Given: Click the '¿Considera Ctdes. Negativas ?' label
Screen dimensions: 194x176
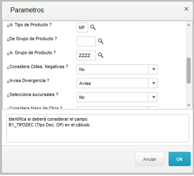Looking at the screenshot, I should tap(37, 67).
